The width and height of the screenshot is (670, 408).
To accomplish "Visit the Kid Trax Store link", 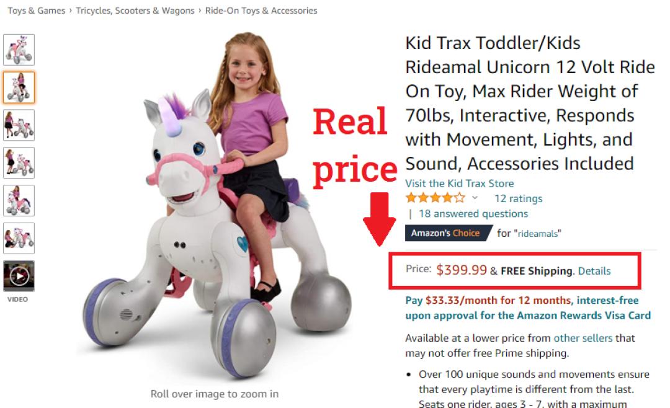I will (x=459, y=184).
